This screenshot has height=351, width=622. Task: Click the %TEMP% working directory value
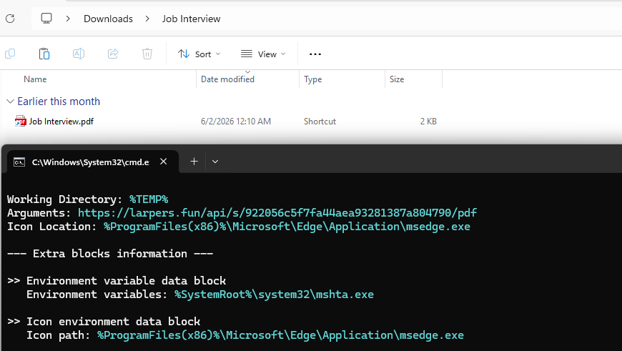click(149, 199)
